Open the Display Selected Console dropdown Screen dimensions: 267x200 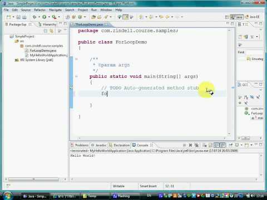click(x=241, y=145)
